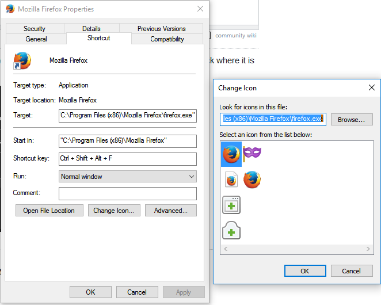Image resolution: width=381 pixels, height=305 pixels.
Task: Close the Mozilla Firefox Properties window
Action: click(200, 9)
